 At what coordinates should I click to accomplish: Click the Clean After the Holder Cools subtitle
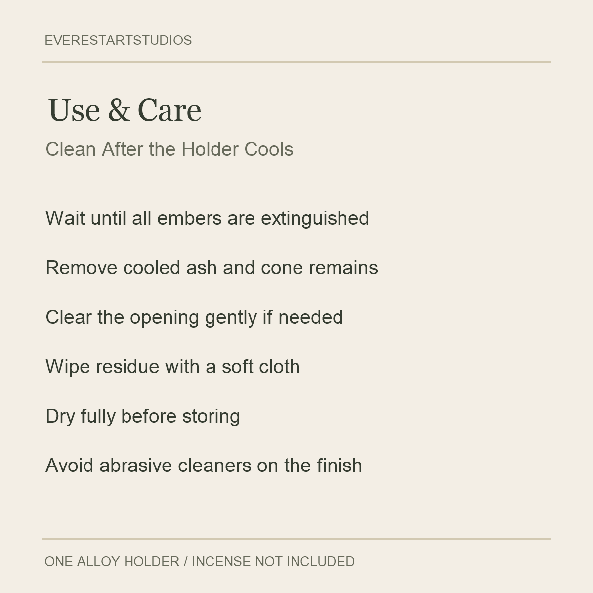click(169, 149)
